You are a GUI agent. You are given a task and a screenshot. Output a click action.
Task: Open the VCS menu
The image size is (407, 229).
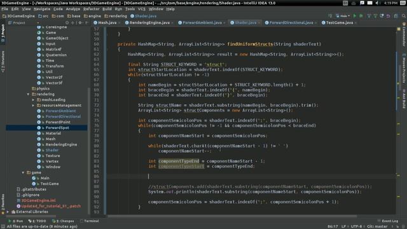[x=141, y=9]
